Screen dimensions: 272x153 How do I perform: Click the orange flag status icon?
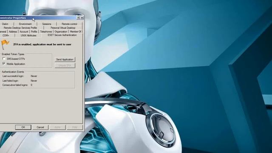(x=5, y=44)
